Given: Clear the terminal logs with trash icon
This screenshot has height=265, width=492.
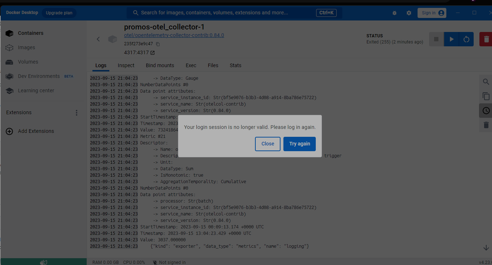Looking at the screenshot, I should [x=486, y=125].
